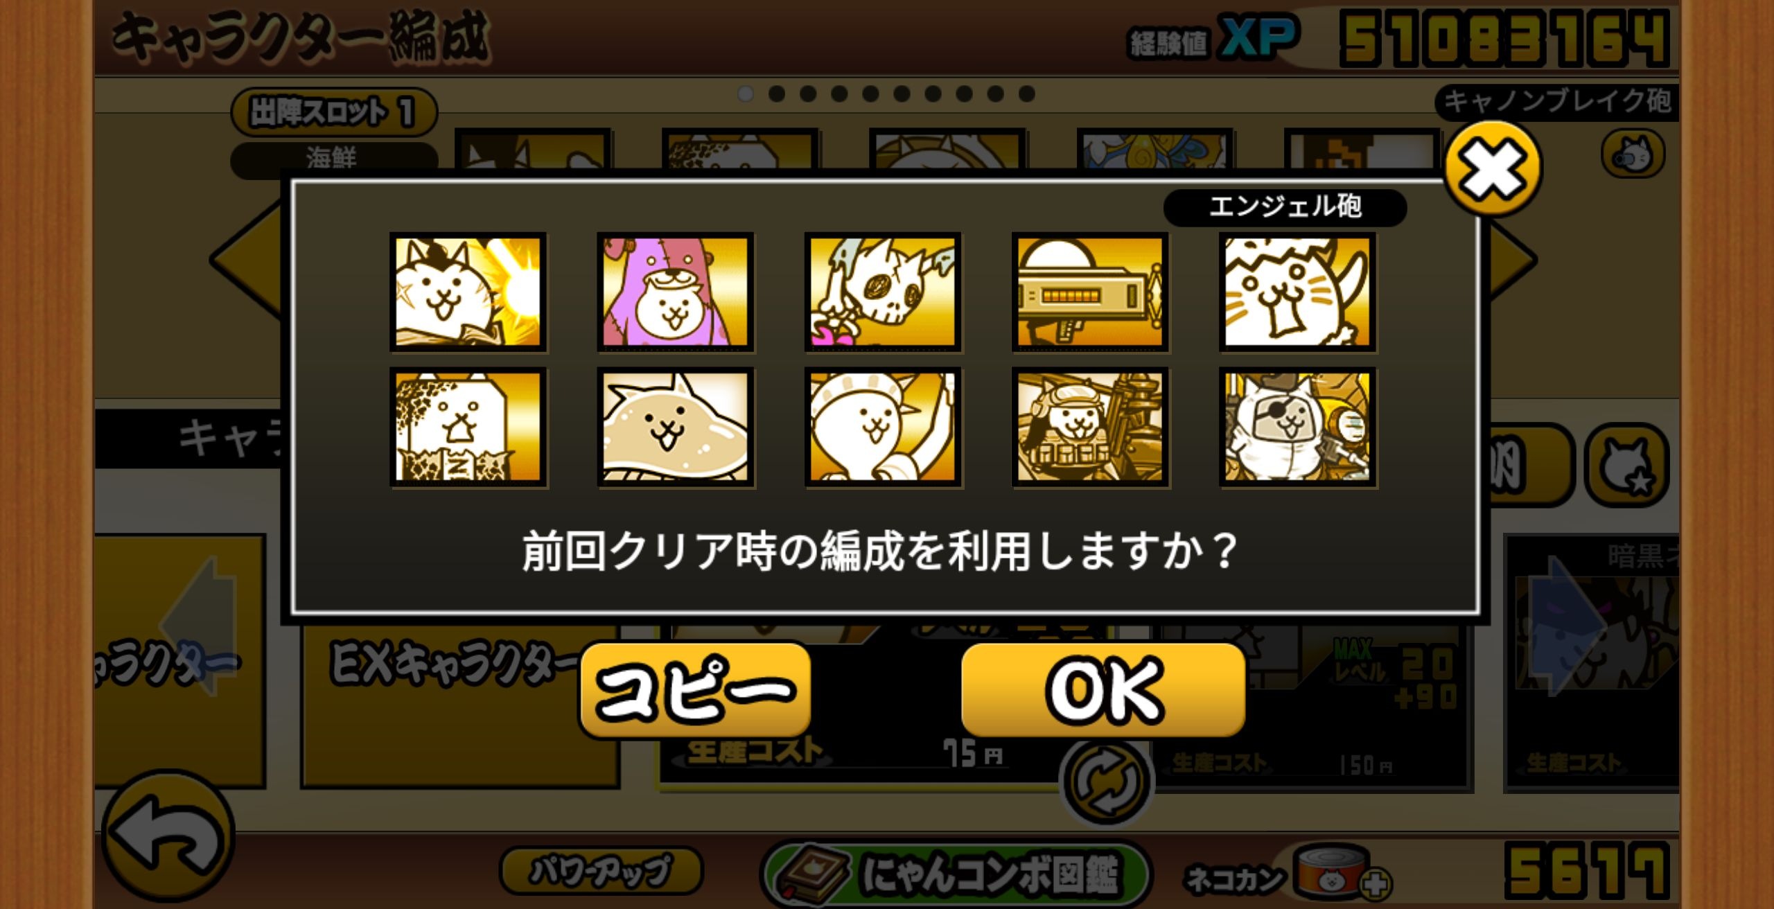Confirm with the OK button
This screenshot has height=909, width=1774.
tap(1103, 689)
